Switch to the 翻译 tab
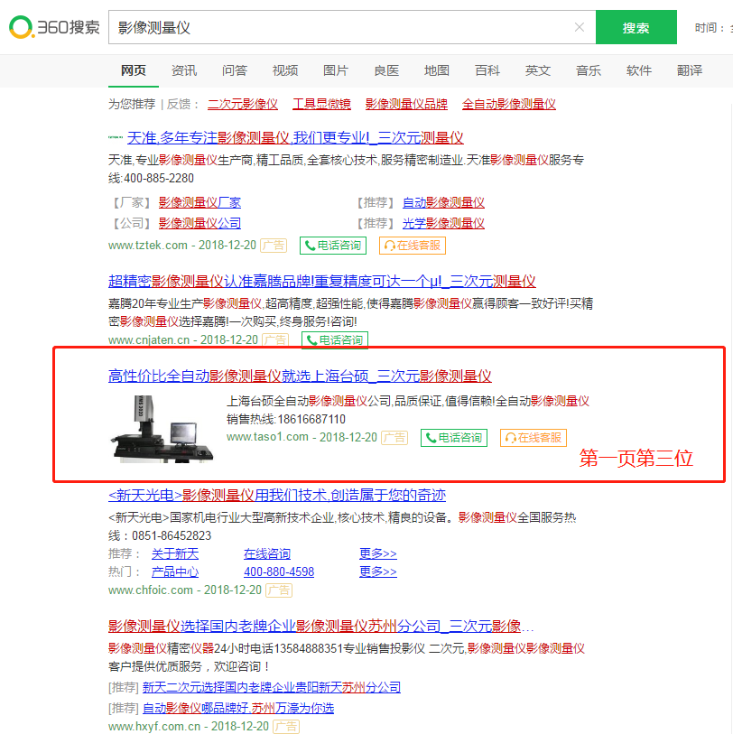 click(690, 70)
